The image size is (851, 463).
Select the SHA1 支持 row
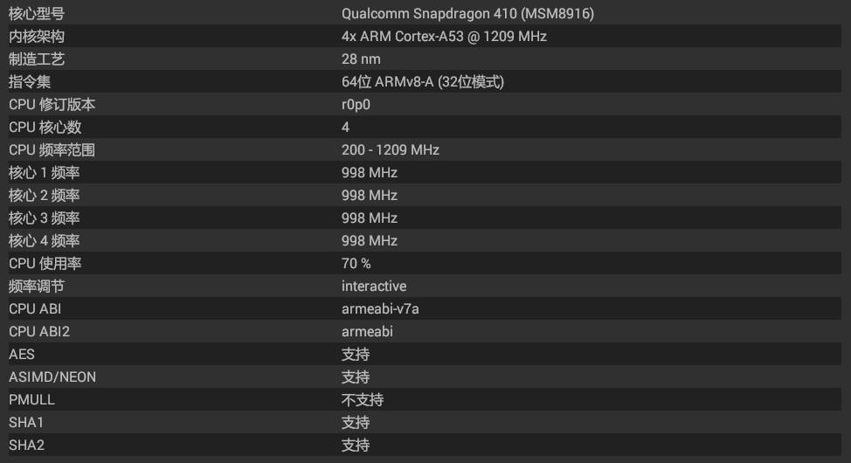pos(425,423)
